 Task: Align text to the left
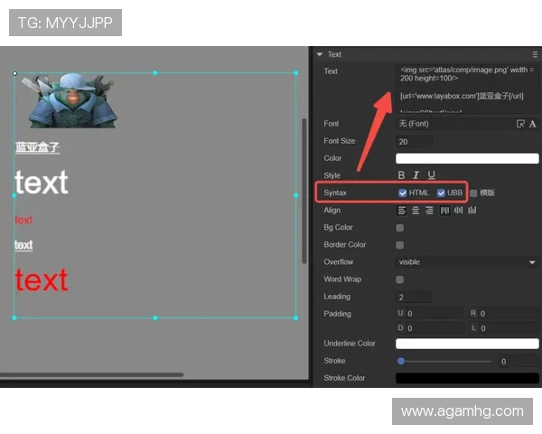point(402,211)
